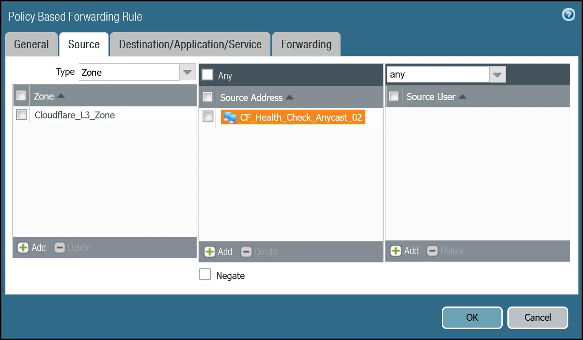Screen dimensions: 583x340
Task: Open the Destination/Application/Service tab
Action: pos(190,45)
